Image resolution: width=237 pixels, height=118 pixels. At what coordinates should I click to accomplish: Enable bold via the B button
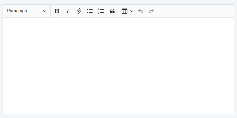(x=57, y=11)
